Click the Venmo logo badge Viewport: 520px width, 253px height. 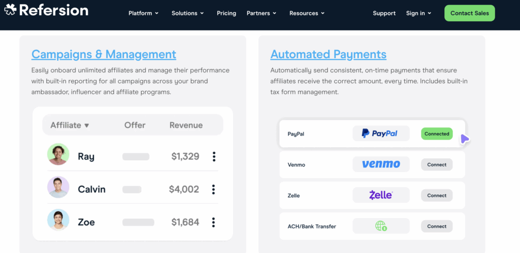(381, 164)
